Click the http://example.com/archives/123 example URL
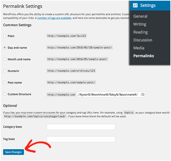The height and width of the screenshot is (161, 171). point(71,71)
